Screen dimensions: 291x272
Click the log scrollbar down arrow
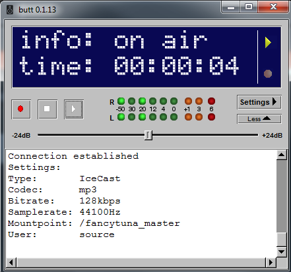tap(281, 252)
